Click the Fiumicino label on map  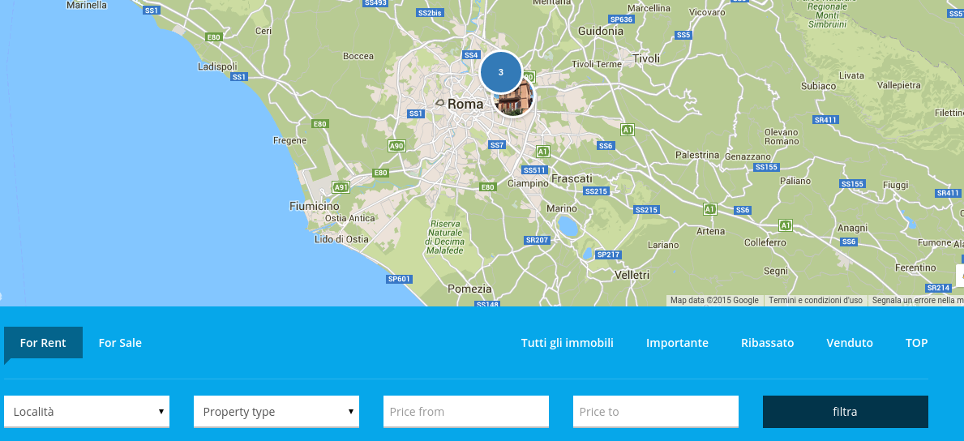314,206
